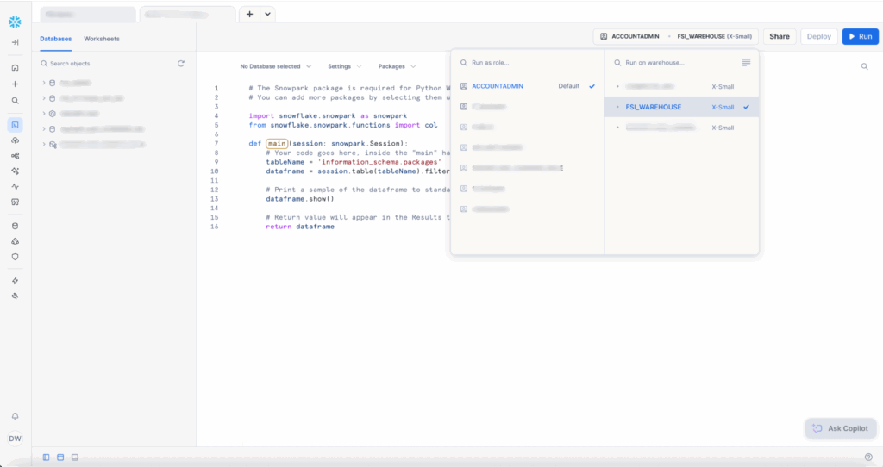883x467 pixels.
Task: Switch to the Databases tab
Action: 56,39
